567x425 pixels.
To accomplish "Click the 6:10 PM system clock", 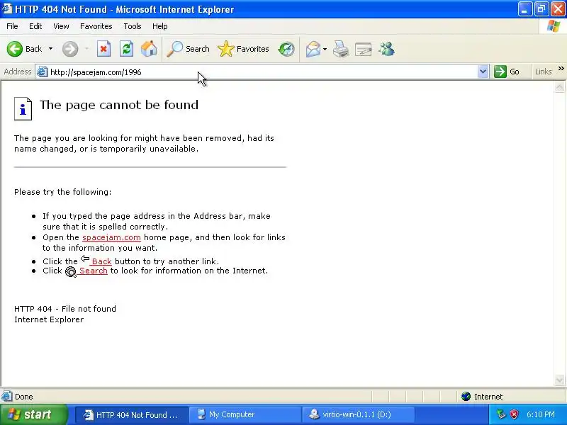I will click(541, 414).
